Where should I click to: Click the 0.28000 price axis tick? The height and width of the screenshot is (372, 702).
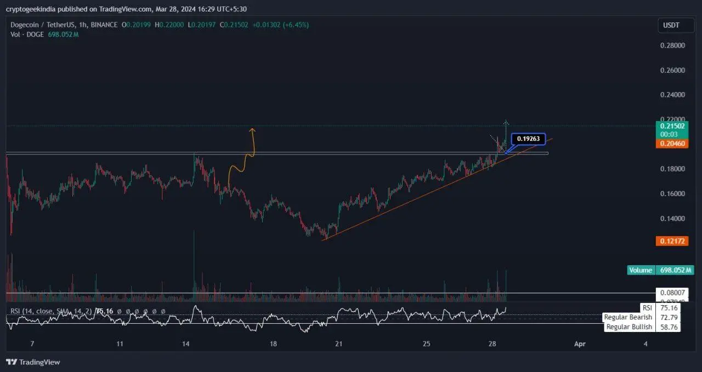[x=672, y=45]
